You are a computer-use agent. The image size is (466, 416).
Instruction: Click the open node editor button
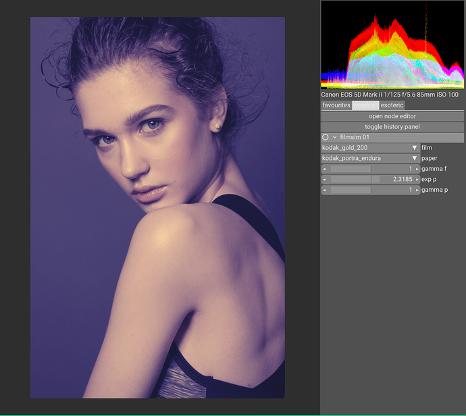click(392, 116)
